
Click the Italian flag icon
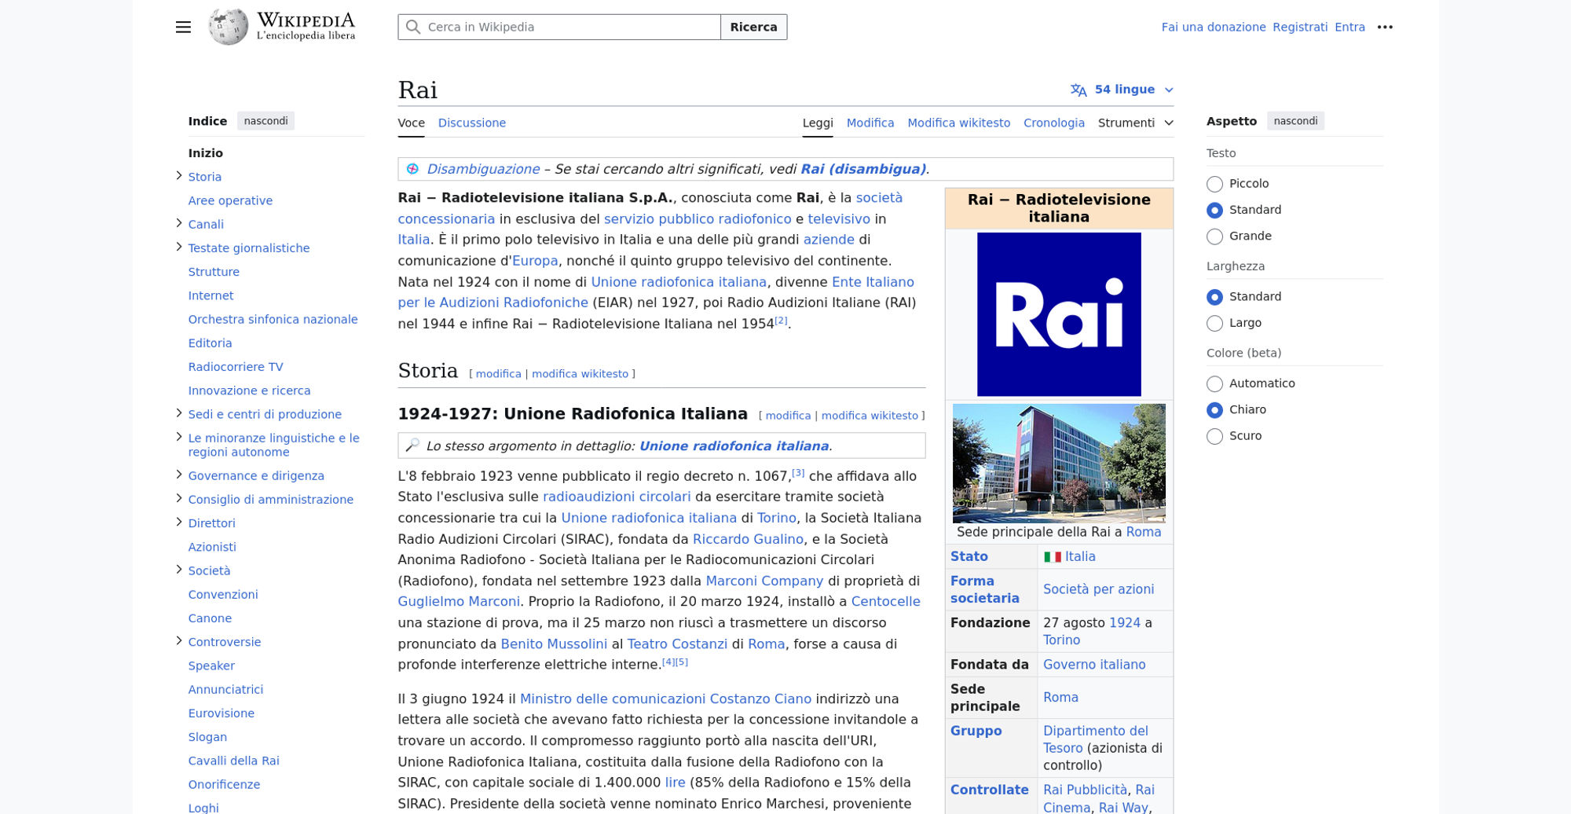[x=1052, y=557]
